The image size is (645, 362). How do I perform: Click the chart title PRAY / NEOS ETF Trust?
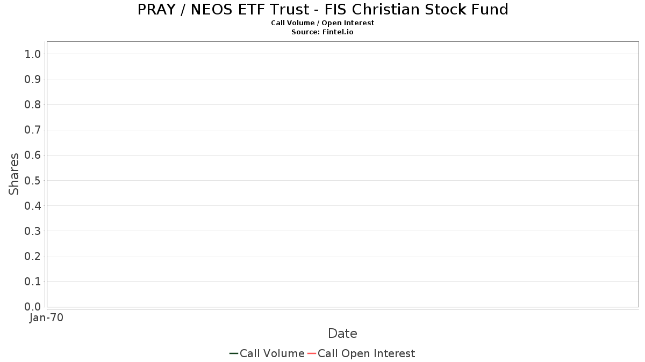tap(322, 9)
